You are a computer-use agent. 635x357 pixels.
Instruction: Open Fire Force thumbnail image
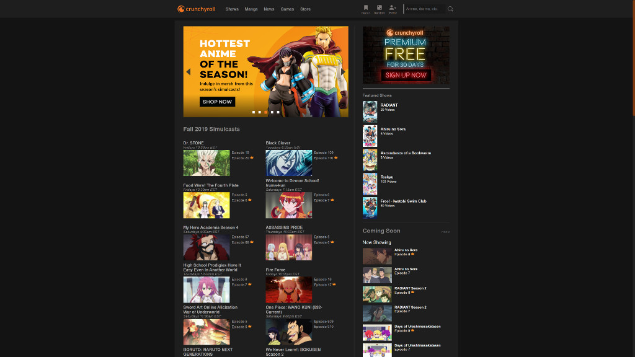tap(289, 289)
